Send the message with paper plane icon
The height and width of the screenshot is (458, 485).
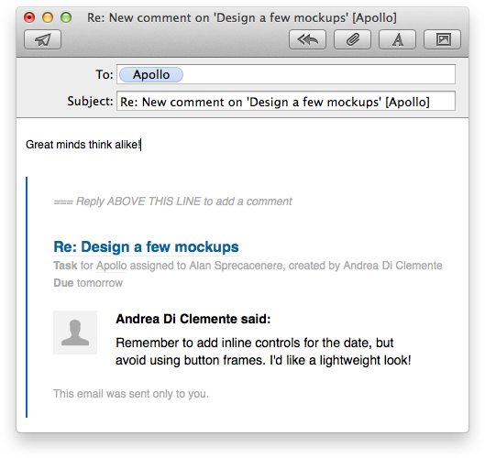click(43, 39)
